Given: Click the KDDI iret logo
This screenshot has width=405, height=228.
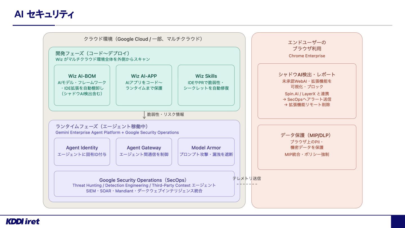Looking at the screenshot, I should click(x=23, y=222).
